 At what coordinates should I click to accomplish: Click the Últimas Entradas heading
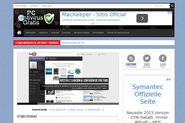(27, 117)
